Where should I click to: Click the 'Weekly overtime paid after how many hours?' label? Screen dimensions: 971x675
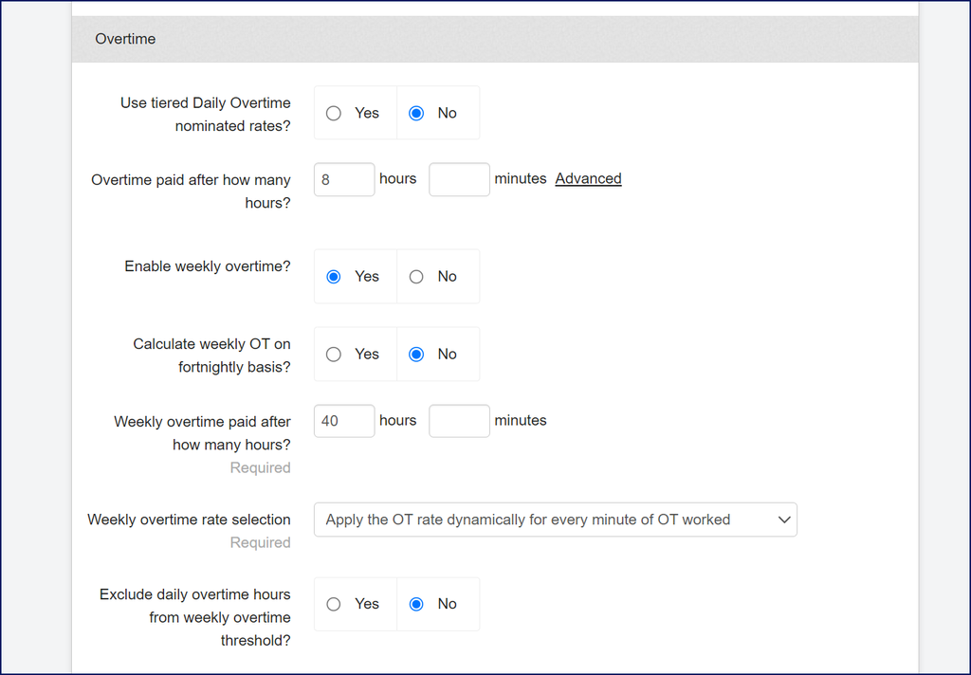tap(202, 432)
